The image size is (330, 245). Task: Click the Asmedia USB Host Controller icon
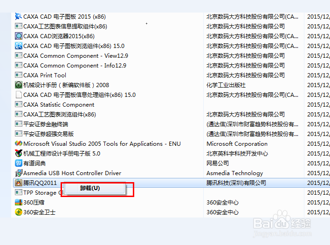(19, 173)
